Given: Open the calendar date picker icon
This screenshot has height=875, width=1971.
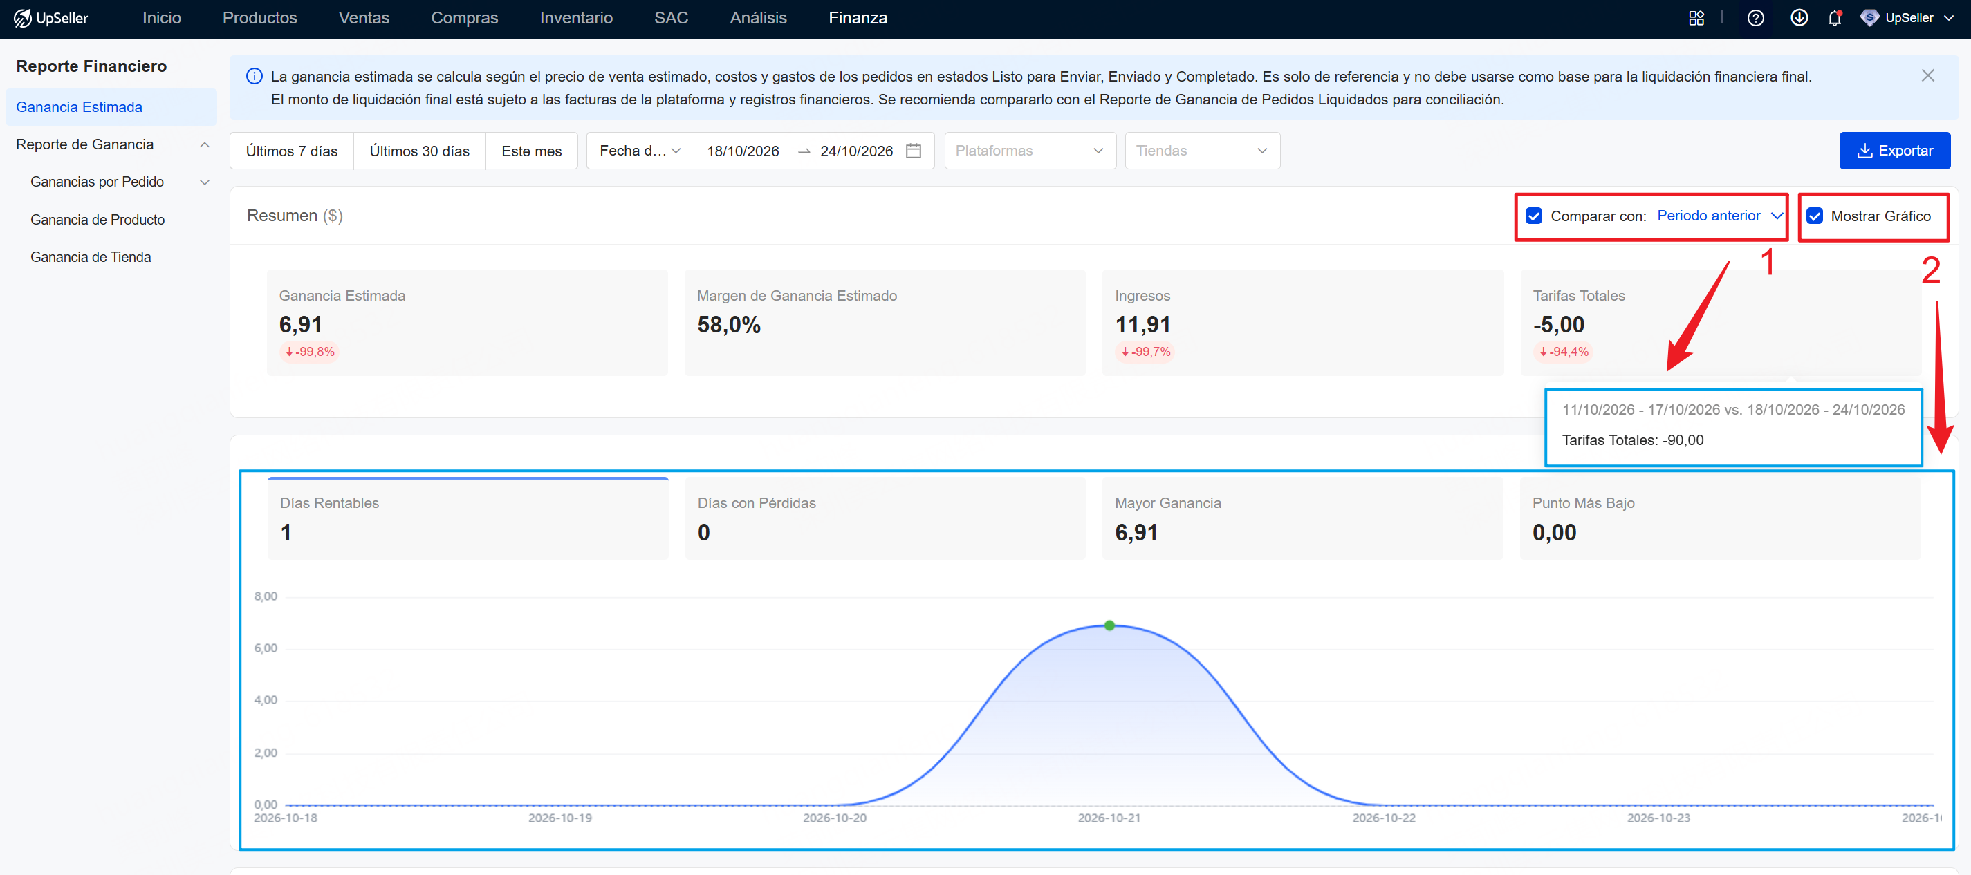Looking at the screenshot, I should click(913, 151).
